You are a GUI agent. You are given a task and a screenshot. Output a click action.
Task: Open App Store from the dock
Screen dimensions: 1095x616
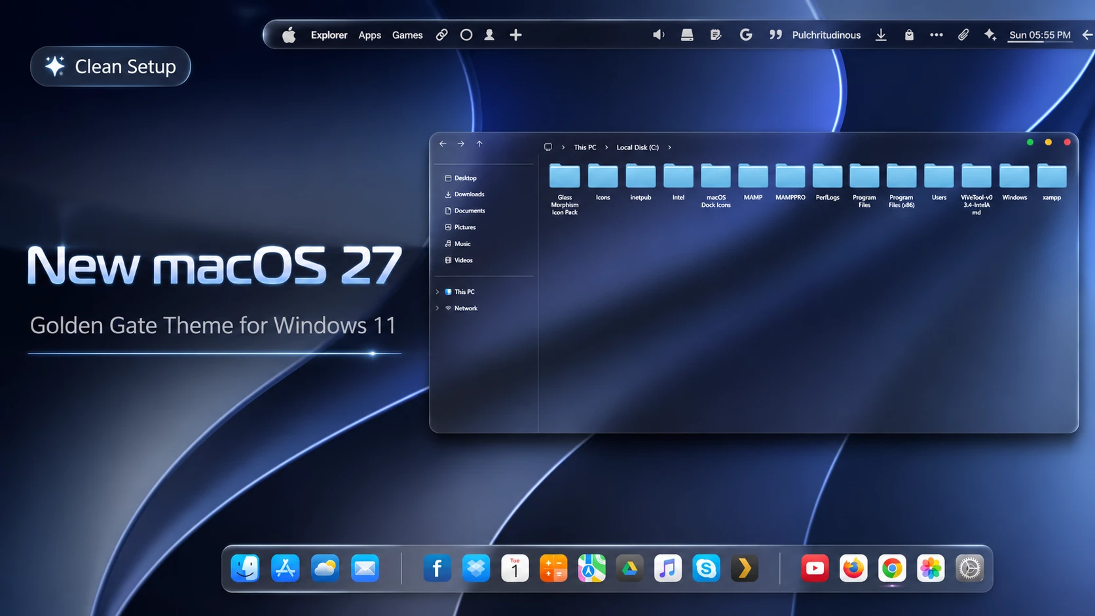coord(286,568)
